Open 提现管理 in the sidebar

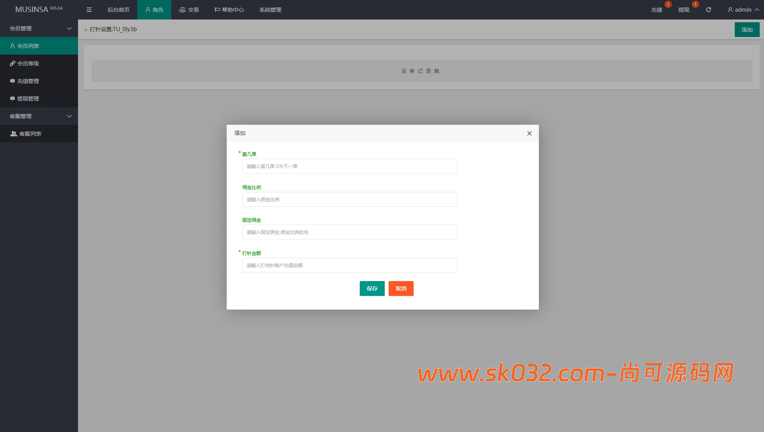point(28,99)
